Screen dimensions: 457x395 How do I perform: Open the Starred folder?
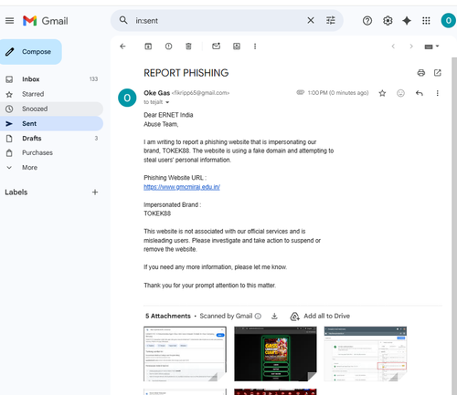click(x=51, y=94)
